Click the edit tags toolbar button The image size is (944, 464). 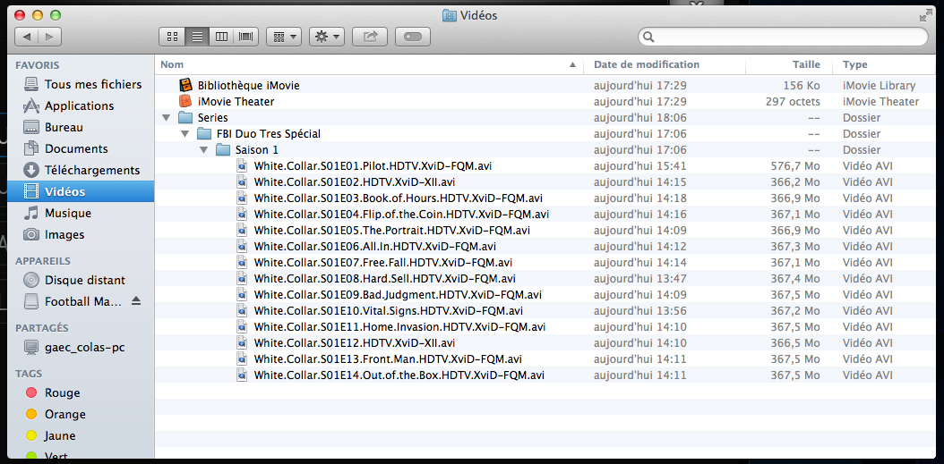412,37
